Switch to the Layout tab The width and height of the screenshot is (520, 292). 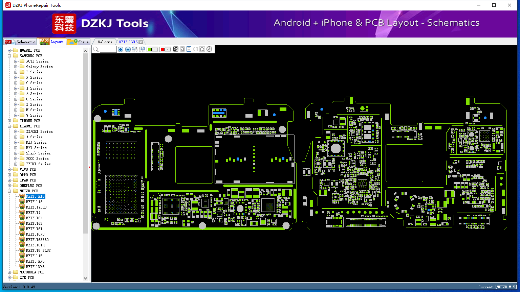tap(51, 42)
